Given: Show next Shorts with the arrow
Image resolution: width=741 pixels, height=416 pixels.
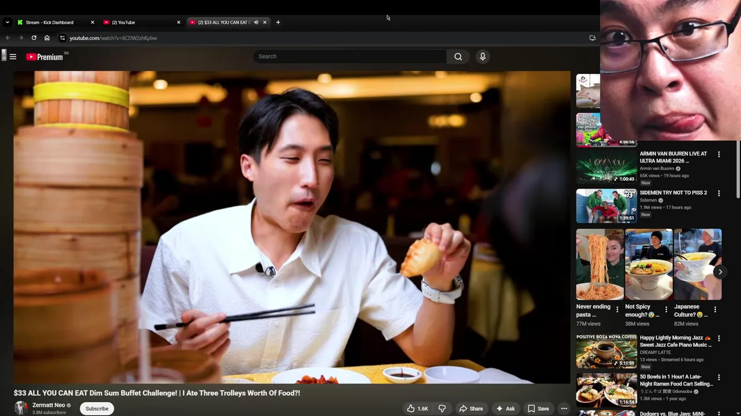Looking at the screenshot, I should click(720, 272).
